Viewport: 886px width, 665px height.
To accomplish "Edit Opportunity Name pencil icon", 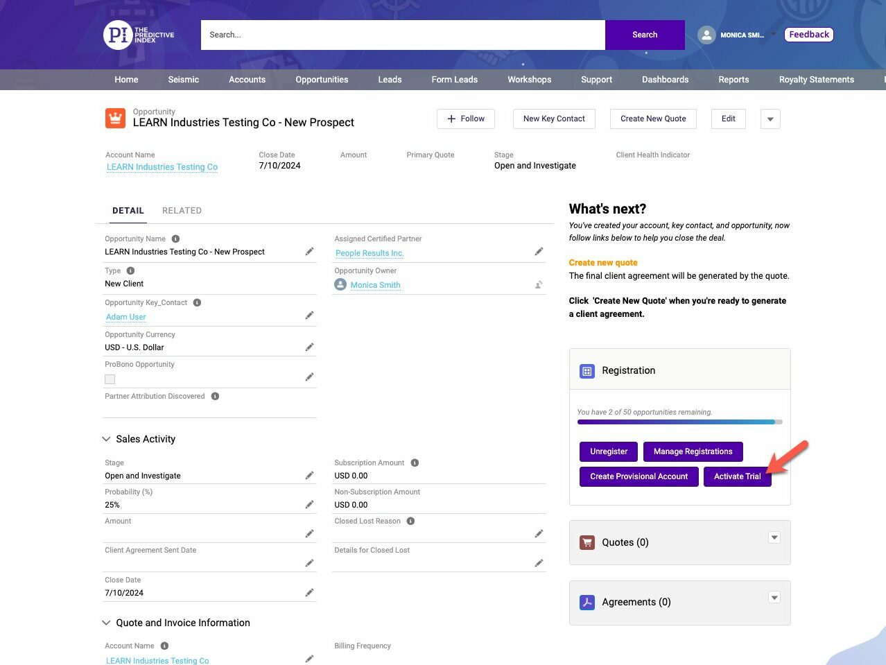I will pyautogui.click(x=309, y=252).
